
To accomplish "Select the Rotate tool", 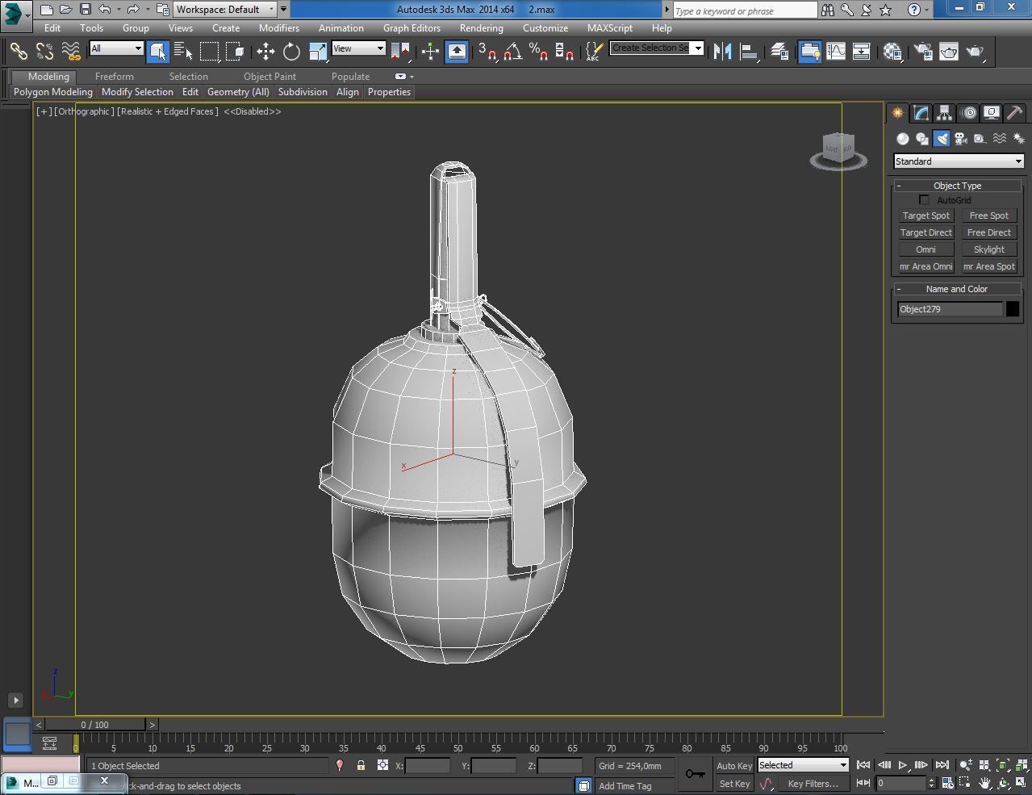I will (291, 52).
